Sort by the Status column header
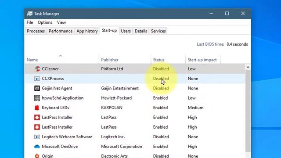The height and width of the screenshot is (158, 281). (159, 60)
